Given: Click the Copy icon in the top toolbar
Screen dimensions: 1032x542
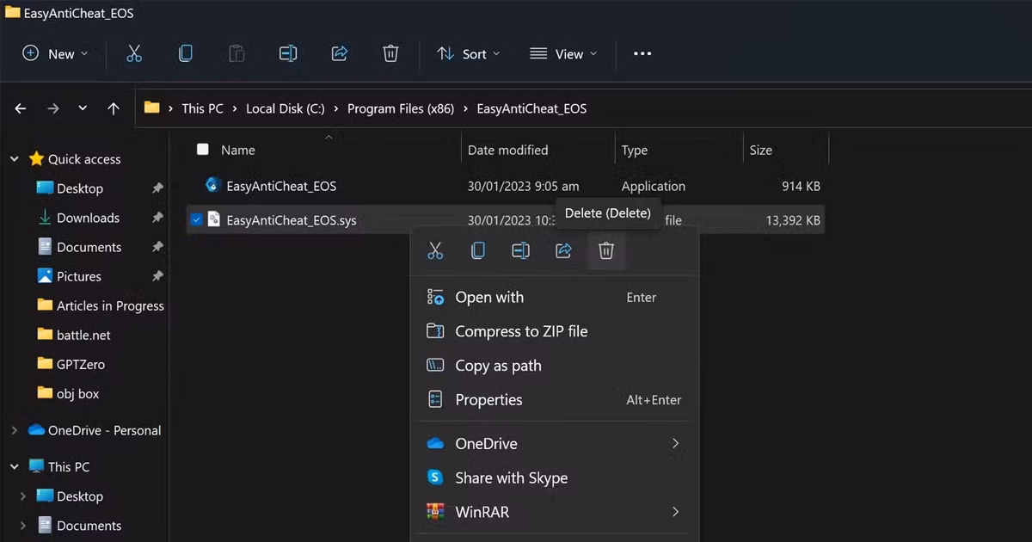Looking at the screenshot, I should 185,53.
